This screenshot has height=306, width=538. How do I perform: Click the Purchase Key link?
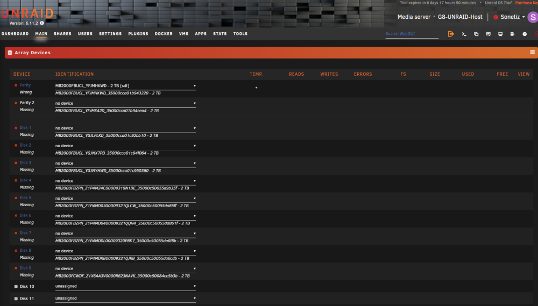click(526, 3)
